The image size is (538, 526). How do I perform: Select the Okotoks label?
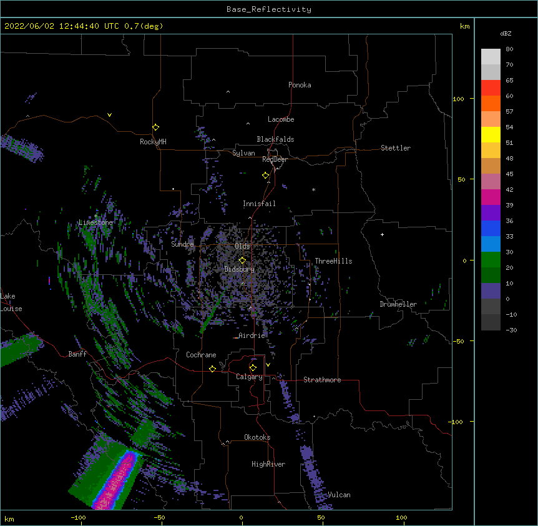(x=257, y=437)
